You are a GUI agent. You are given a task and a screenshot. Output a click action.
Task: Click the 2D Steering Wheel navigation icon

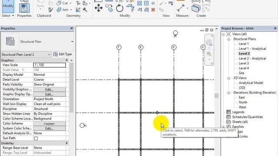209,42
